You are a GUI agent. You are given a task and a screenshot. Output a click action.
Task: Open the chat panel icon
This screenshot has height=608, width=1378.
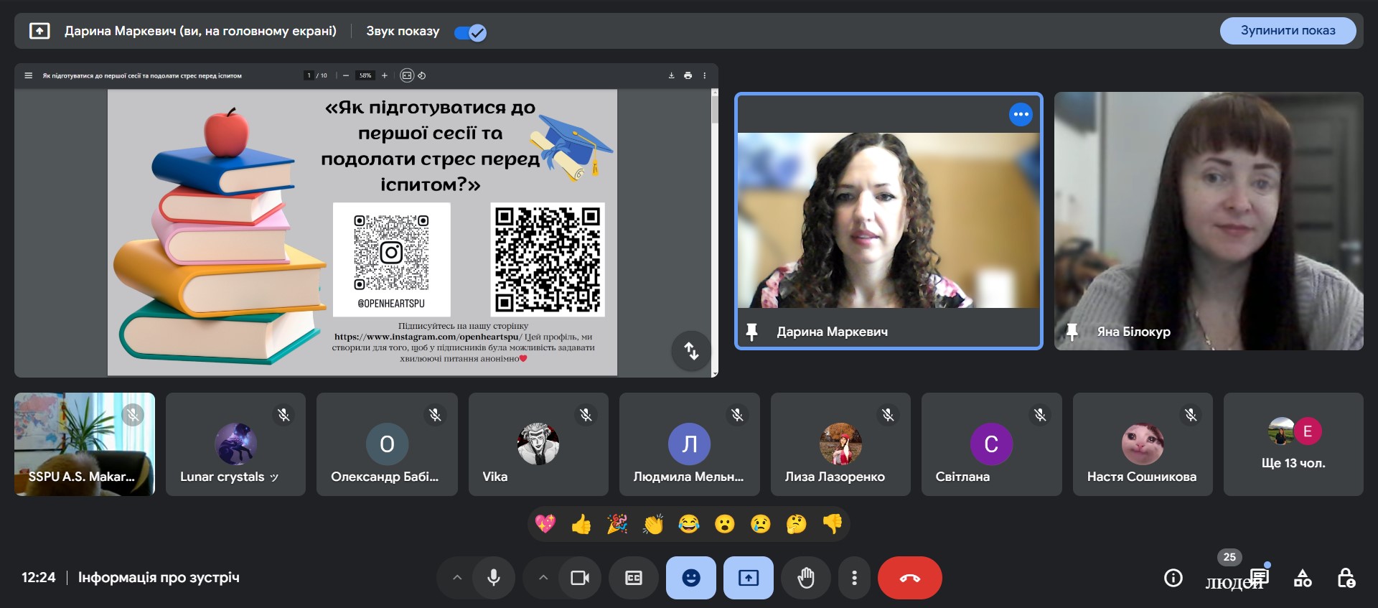click(1260, 577)
